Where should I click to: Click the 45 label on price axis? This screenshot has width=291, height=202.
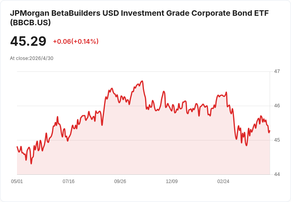click(277, 140)
